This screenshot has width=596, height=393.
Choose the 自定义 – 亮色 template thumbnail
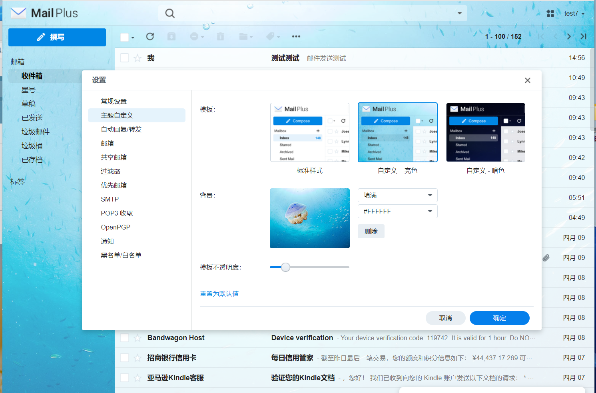(398, 132)
